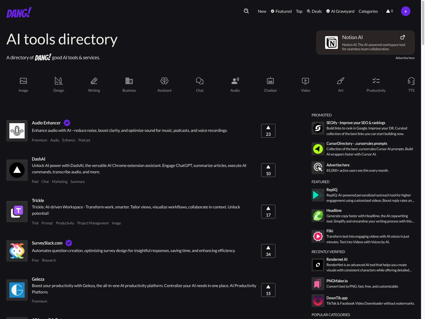425x319 pixels.
Task: Open external link icon on Notion AI card
Action: pyautogui.click(x=403, y=37)
